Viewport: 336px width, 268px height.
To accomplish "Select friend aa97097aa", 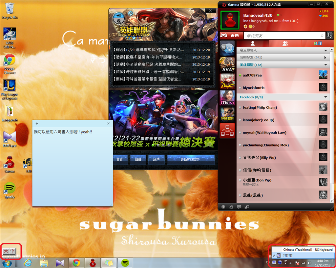I will pyautogui.click(x=283, y=75).
